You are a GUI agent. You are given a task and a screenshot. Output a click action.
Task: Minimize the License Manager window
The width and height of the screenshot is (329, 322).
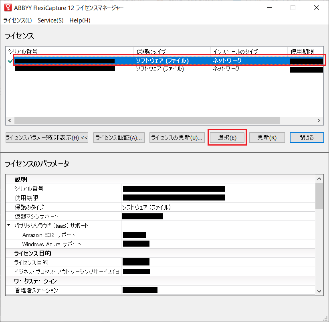tap(270, 8)
